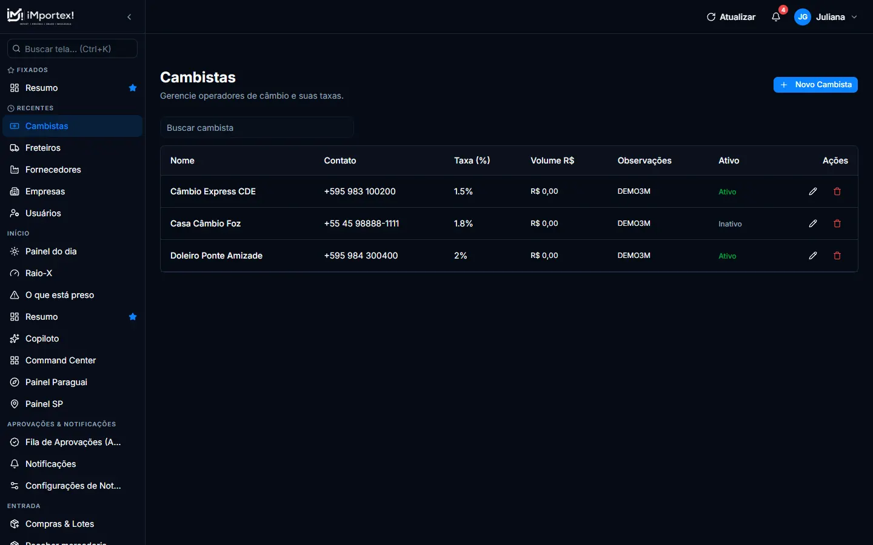Click the Nome column header
Viewport: 873px width, 545px height.
[x=182, y=160]
